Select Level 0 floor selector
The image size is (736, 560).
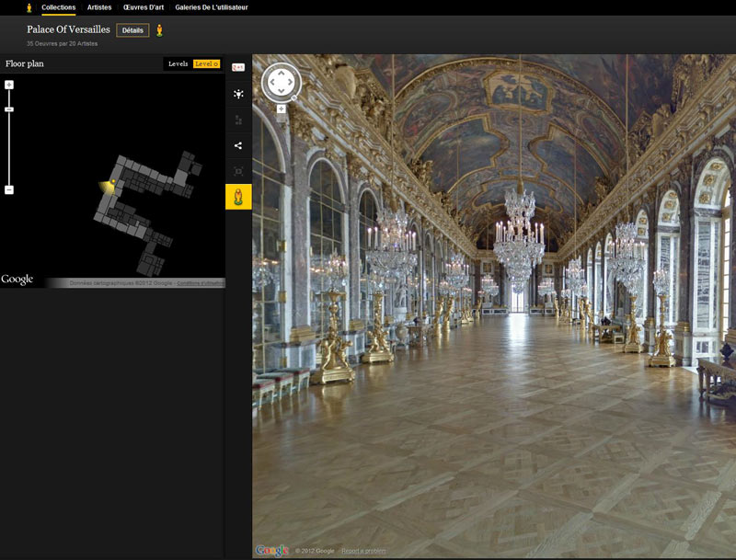205,64
